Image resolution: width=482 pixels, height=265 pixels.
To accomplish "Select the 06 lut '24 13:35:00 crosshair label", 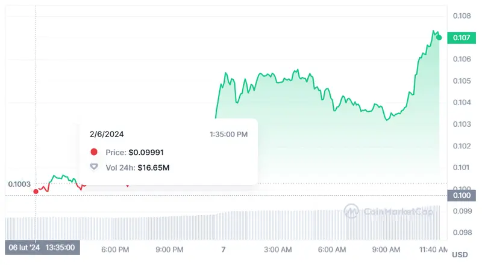I will pos(42,248).
